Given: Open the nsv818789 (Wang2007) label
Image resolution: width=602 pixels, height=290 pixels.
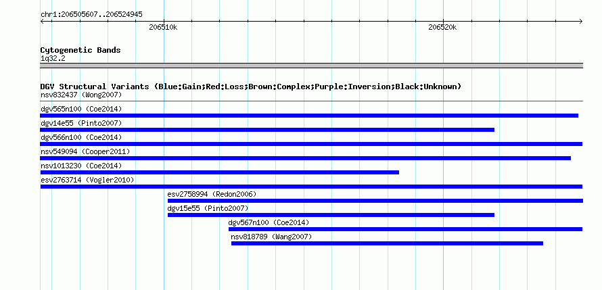Looking at the screenshot, I should click(271, 237).
